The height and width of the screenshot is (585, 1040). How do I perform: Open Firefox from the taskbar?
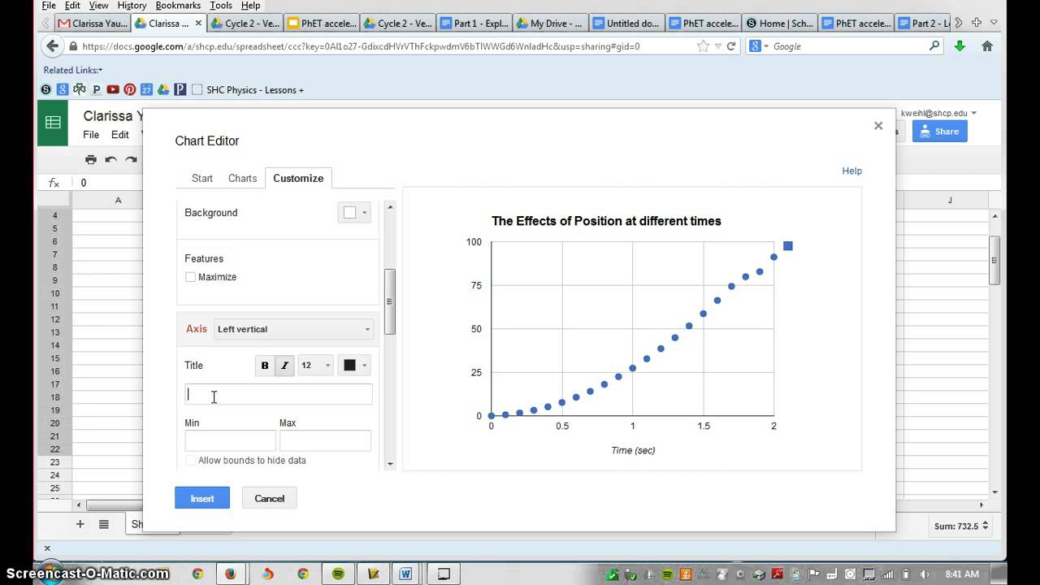coord(231,574)
